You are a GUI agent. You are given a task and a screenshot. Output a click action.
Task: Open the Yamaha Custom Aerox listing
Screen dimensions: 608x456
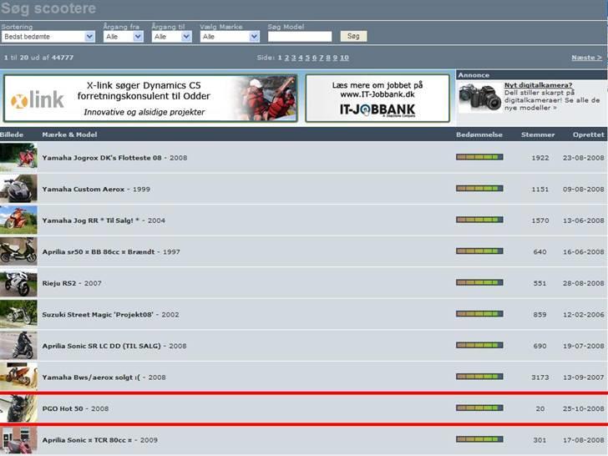point(84,189)
